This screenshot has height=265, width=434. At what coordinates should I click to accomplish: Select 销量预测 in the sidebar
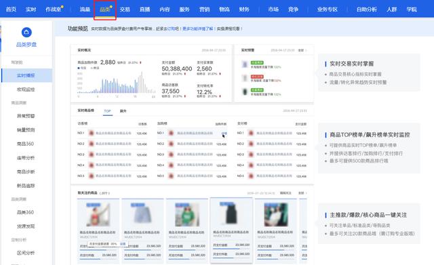[26, 129]
